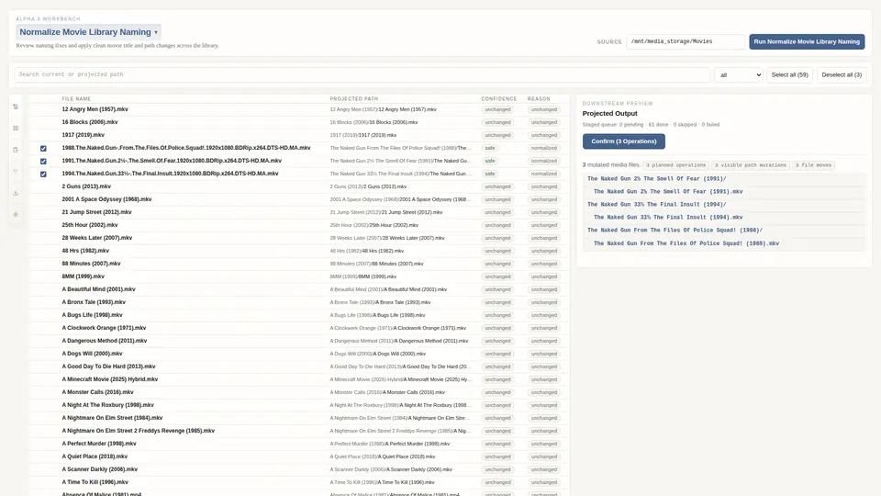Screen dimensions: 881x496
Task: Click the '3 file moves' tag
Action: coord(813,165)
